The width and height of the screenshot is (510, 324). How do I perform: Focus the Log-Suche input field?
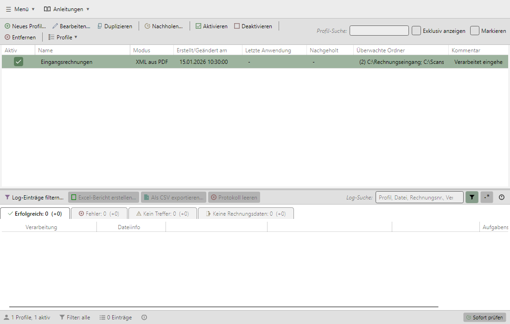coord(419,197)
